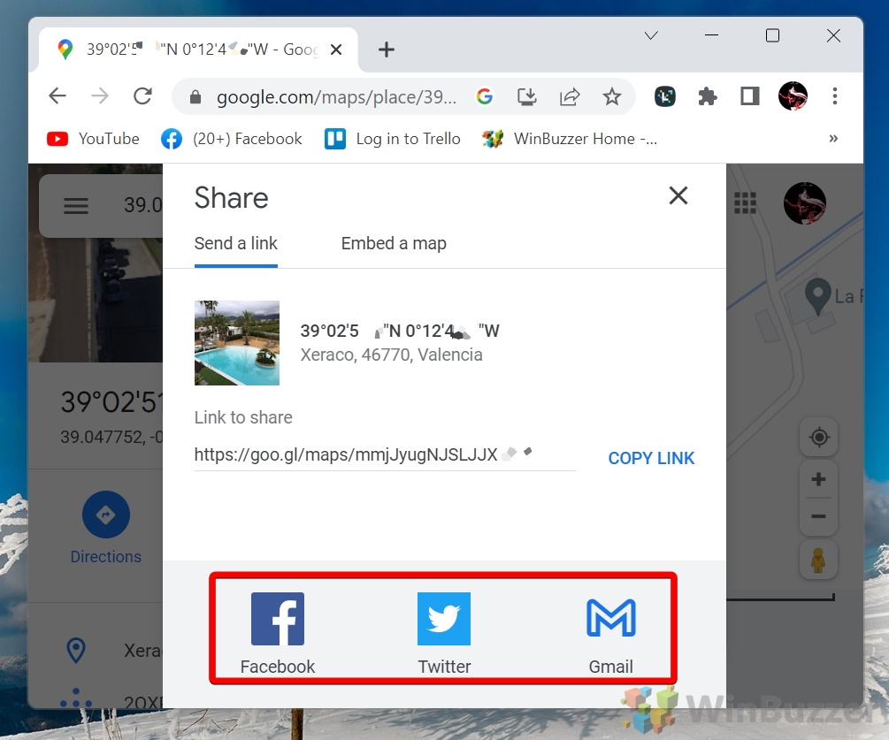Viewport: 889px width, 740px height.
Task: Zoom in on the map
Action: pyautogui.click(x=818, y=479)
